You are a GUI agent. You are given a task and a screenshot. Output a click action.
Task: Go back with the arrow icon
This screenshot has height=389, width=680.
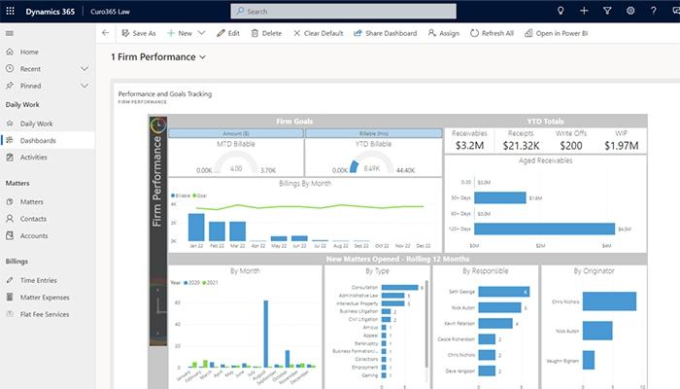coord(105,33)
